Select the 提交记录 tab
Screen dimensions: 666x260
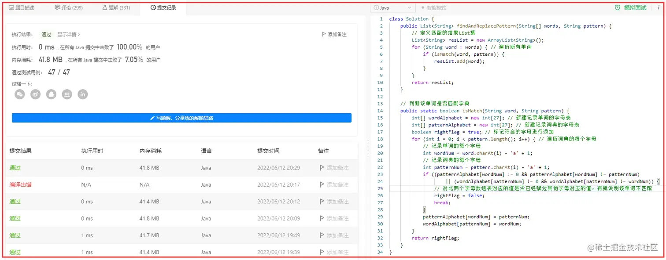tap(163, 7)
